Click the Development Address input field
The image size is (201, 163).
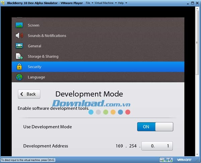[157, 146]
